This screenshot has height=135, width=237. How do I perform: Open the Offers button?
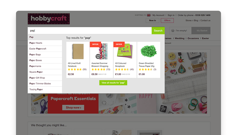[x=167, y=20]
